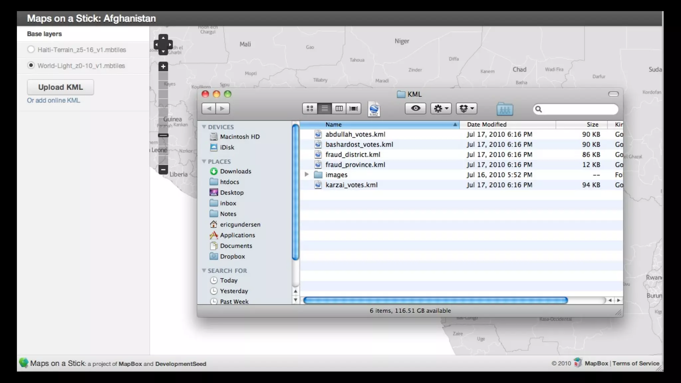681x383 pixels.
Task: Switch Finder to column view
Action: tap(339, 108)
